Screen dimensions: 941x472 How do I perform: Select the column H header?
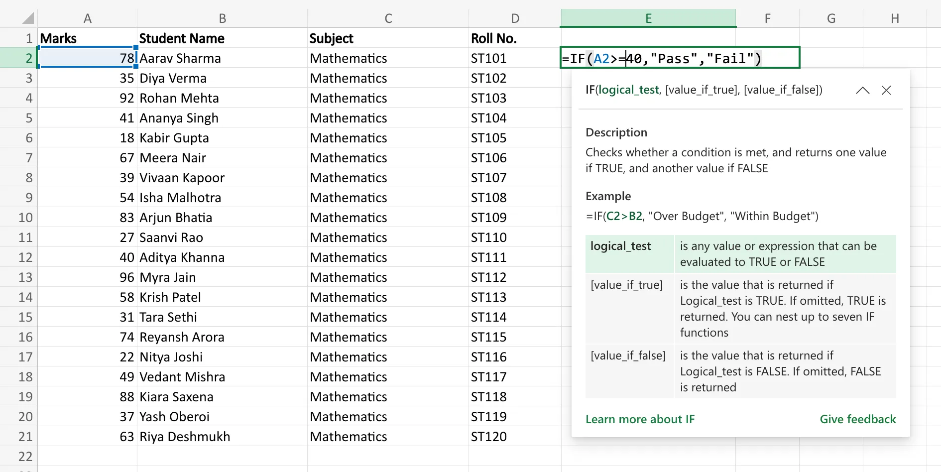click(x=895, y=17)
